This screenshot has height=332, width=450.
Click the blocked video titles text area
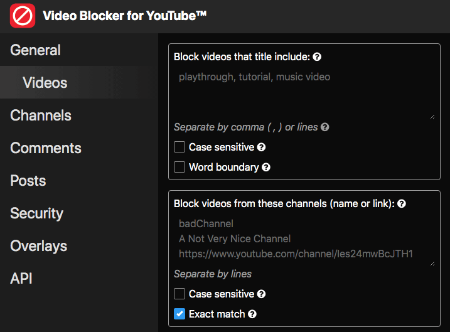click(x=304, y=94)
